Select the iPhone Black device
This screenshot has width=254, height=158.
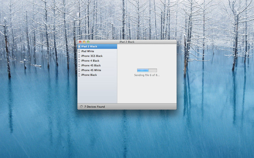click(x=97, y=75)
